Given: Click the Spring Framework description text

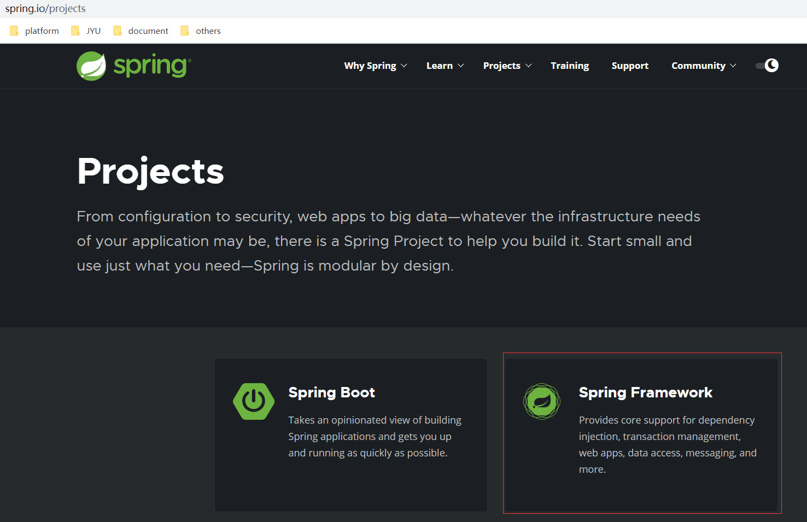Looking at the screenshot, I should pyautogui.click(x=668, y=444).
